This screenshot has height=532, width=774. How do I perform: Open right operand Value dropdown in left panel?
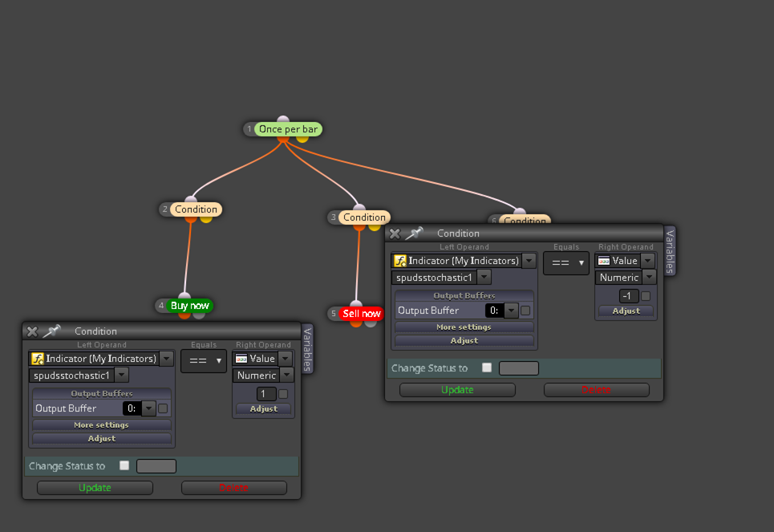285,359
